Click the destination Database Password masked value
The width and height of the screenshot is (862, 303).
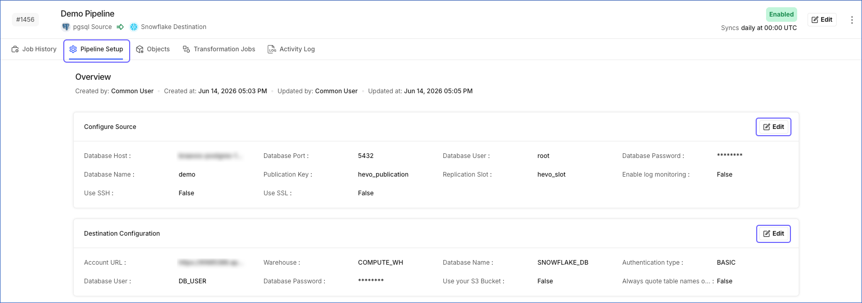[371, 281]
